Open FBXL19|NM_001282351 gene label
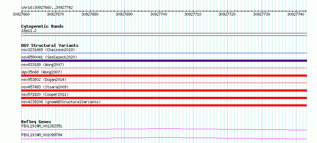 (x=42, y=126)
